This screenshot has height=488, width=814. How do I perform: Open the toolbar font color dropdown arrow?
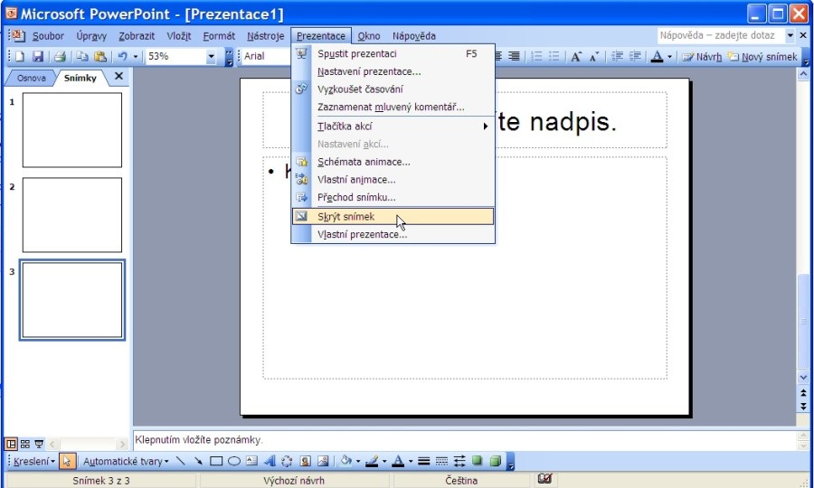pyautogui.click(x=669, y=57)
